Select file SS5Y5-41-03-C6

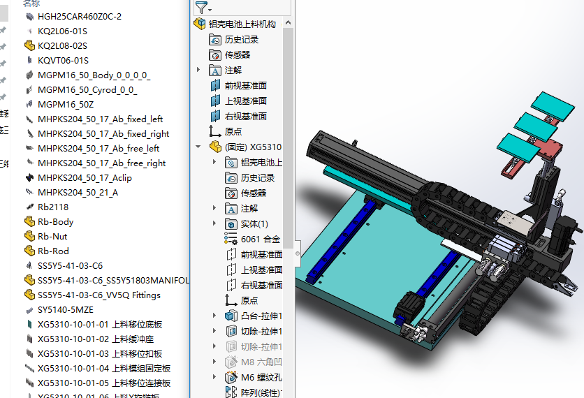(70, 265)
